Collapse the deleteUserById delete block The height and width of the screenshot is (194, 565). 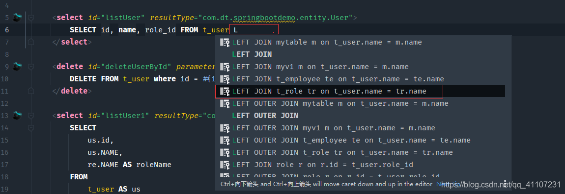point(31,67)
